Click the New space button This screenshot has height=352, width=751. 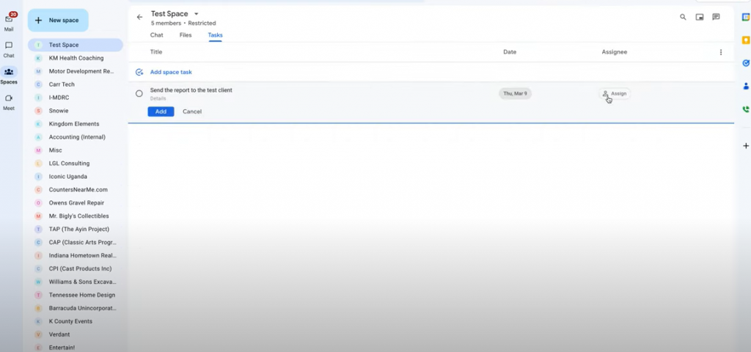[58, 21]
